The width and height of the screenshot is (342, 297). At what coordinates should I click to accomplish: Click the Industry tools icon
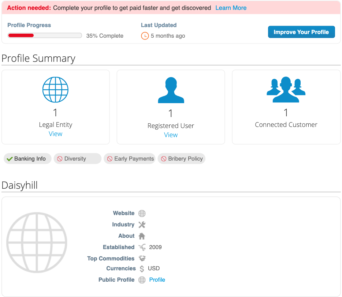point(142,225)
